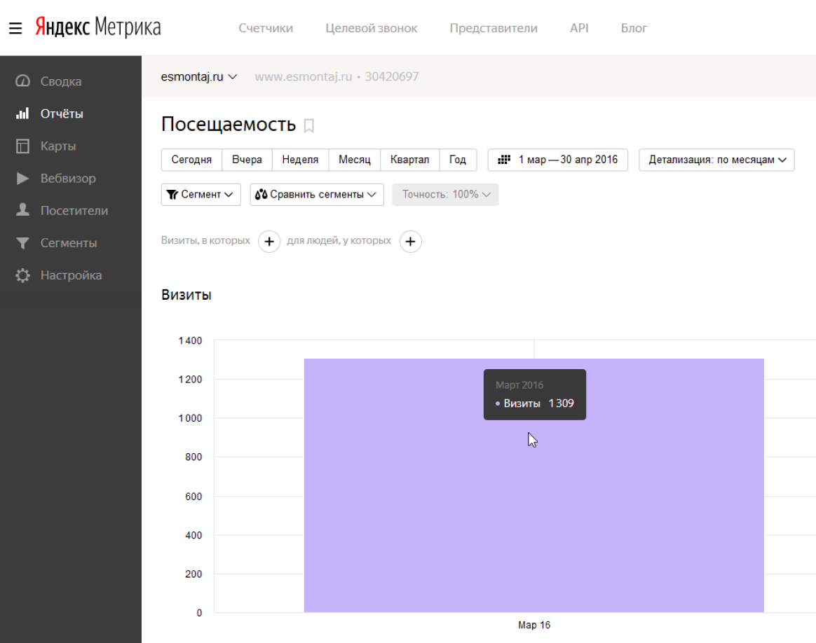The width and height of the screenshot is (816, 643).
Task: Open Вебвизор from sidebar
Action: coord(68,179)
